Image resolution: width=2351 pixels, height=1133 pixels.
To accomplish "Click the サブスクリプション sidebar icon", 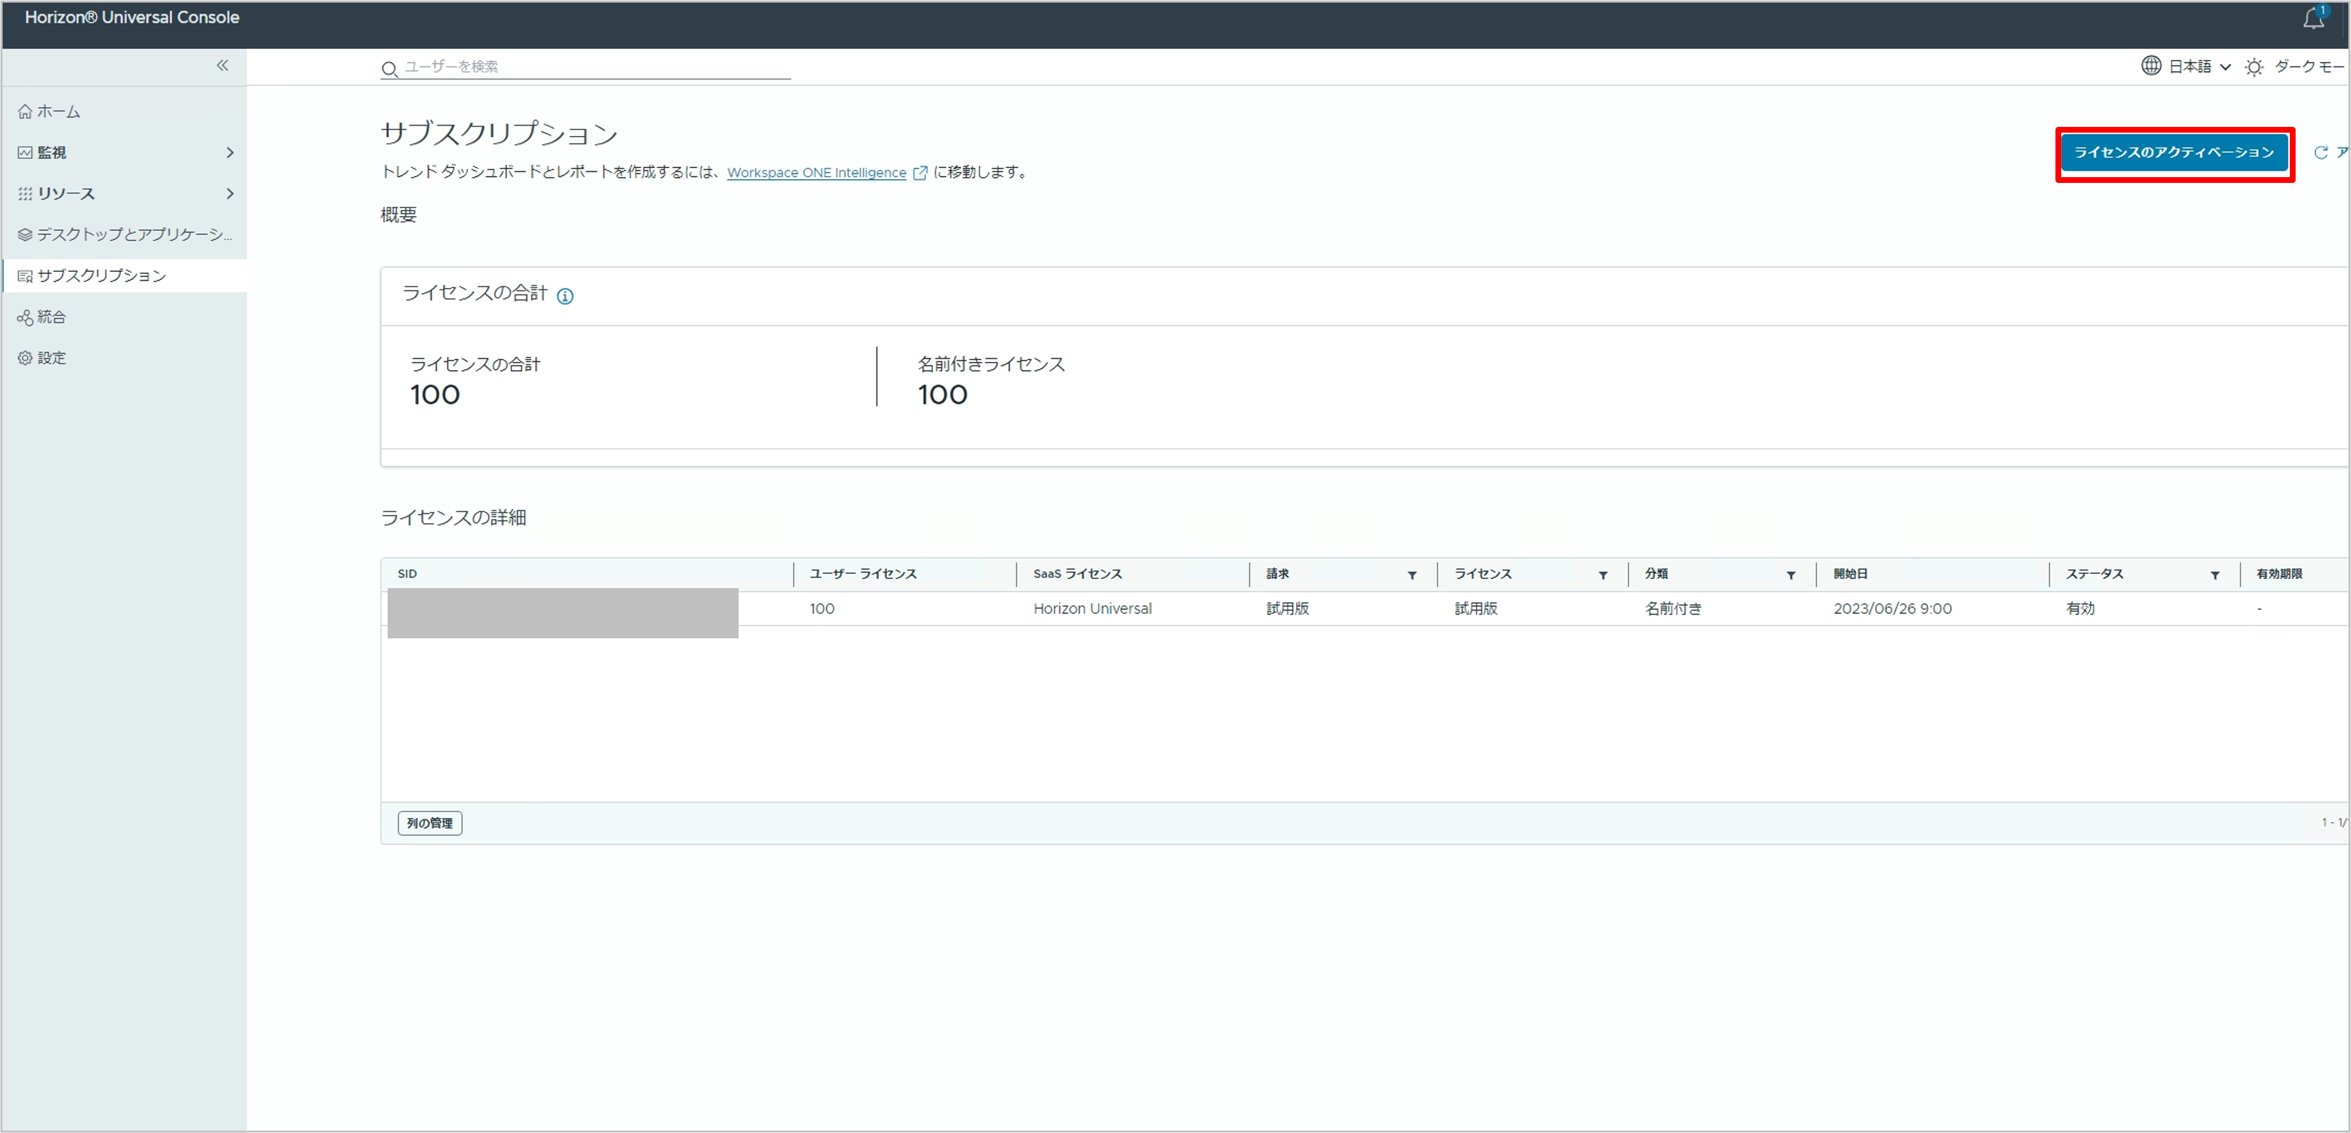I will coord(24,276).
